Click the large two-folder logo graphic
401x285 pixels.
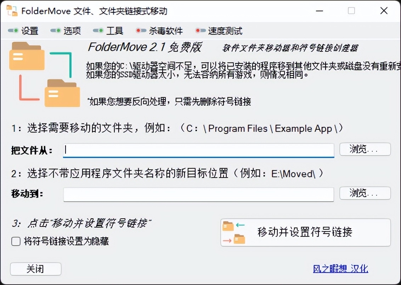tap(45, 74)
